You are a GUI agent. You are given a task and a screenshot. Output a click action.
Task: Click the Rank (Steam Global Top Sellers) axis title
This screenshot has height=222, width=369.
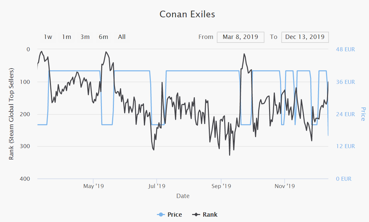pos(11,114)
